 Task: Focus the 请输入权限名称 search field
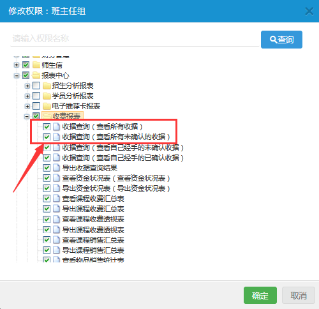point(135,38)
